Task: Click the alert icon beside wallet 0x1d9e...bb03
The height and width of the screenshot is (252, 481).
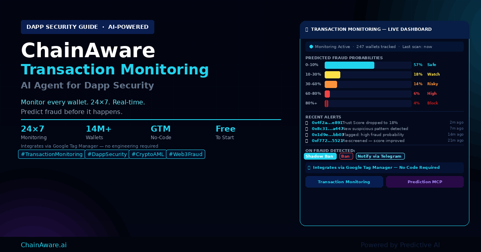Action: [307, 135]
